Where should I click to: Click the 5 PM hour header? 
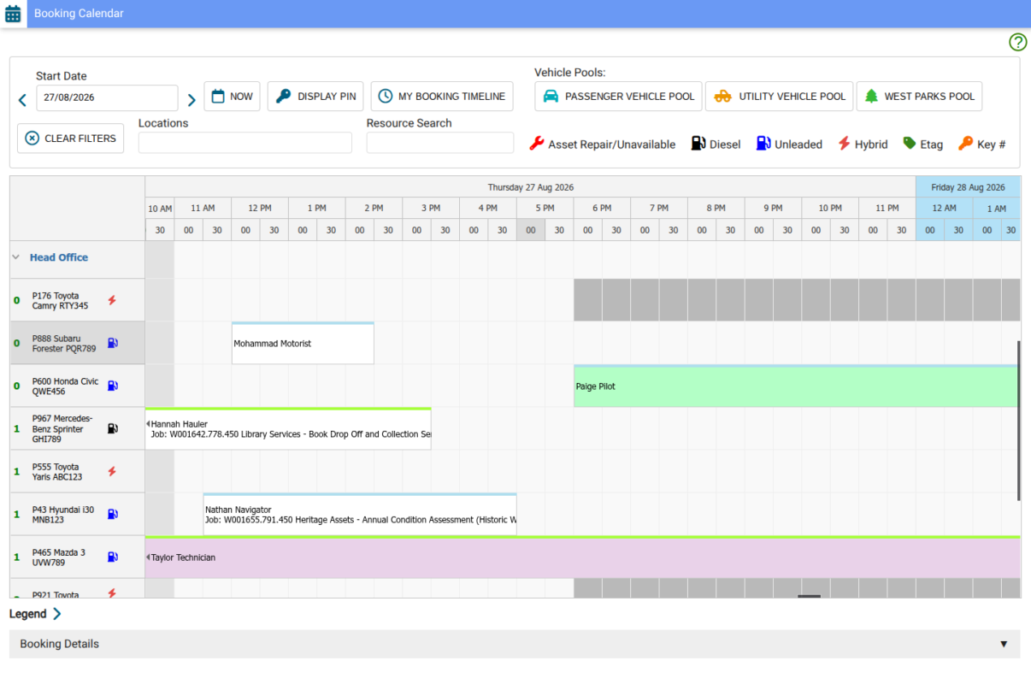[x=545, y=208]
